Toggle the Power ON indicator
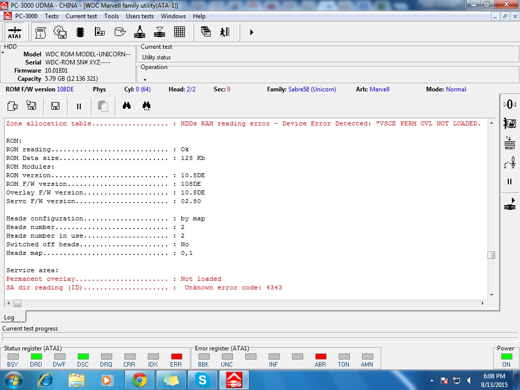The height and width of the screenshot is (390, 520). tap(506, 356)
